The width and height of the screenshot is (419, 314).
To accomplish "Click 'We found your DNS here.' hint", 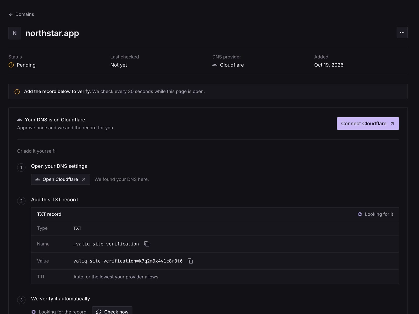I will [122, 180].
